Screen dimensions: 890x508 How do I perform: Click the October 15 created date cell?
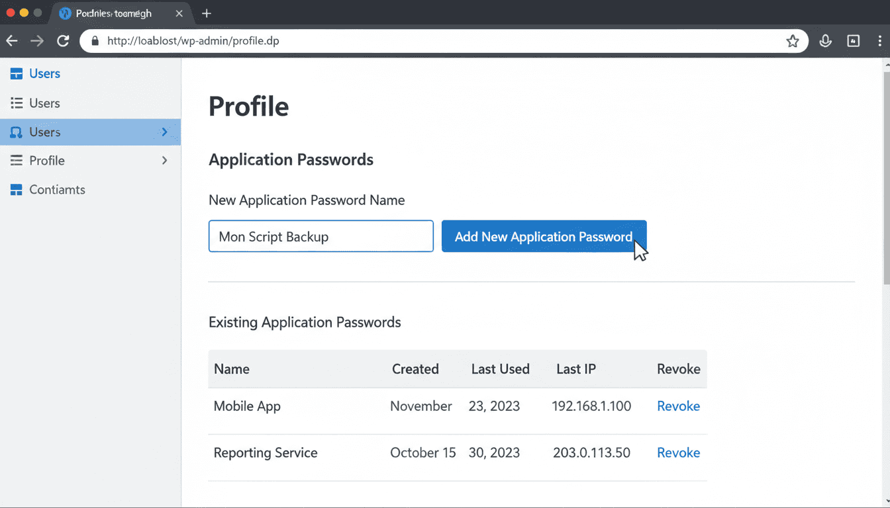423,453
